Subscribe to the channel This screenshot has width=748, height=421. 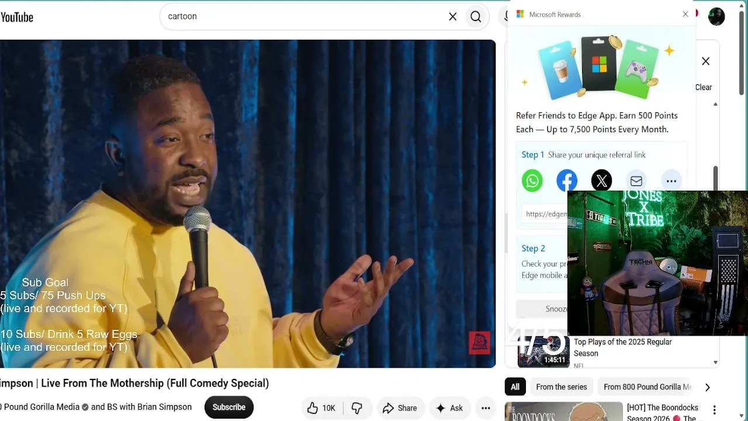(229, 407)
